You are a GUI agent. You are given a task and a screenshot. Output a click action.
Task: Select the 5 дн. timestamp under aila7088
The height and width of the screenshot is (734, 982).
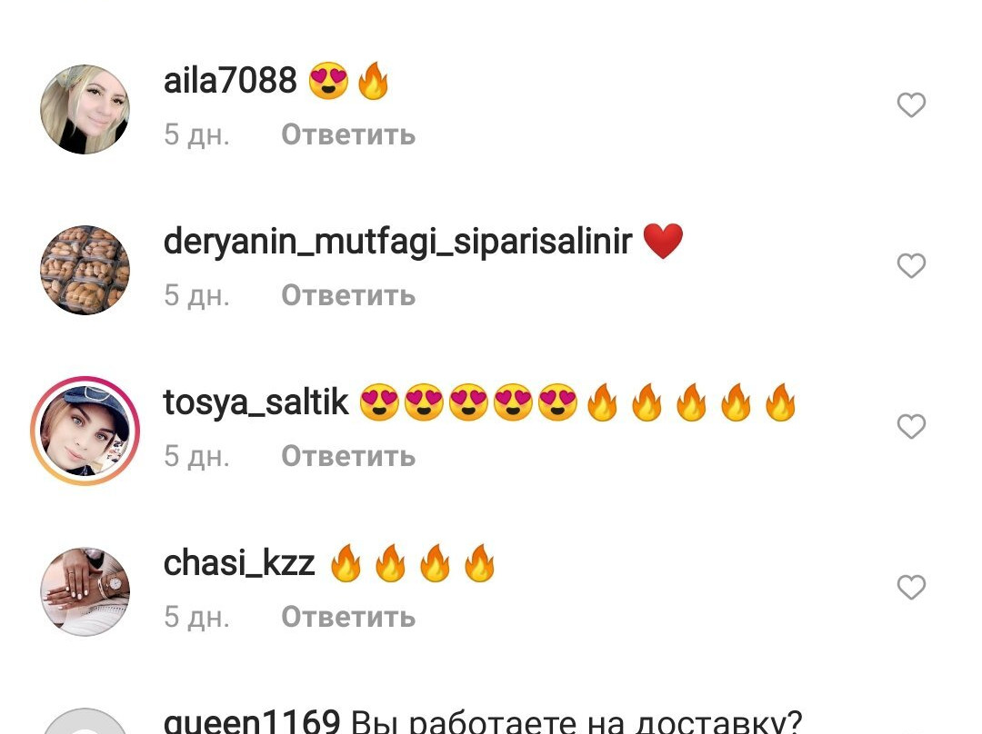(196, 134)
